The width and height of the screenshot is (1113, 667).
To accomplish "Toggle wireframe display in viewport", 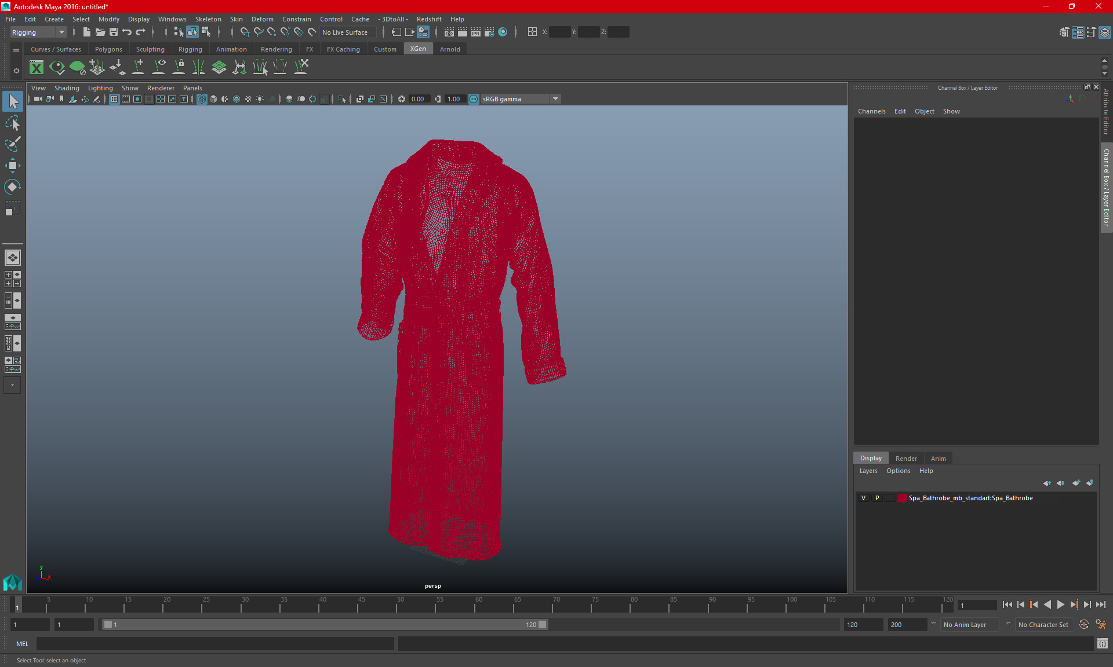I will [202, 99].
